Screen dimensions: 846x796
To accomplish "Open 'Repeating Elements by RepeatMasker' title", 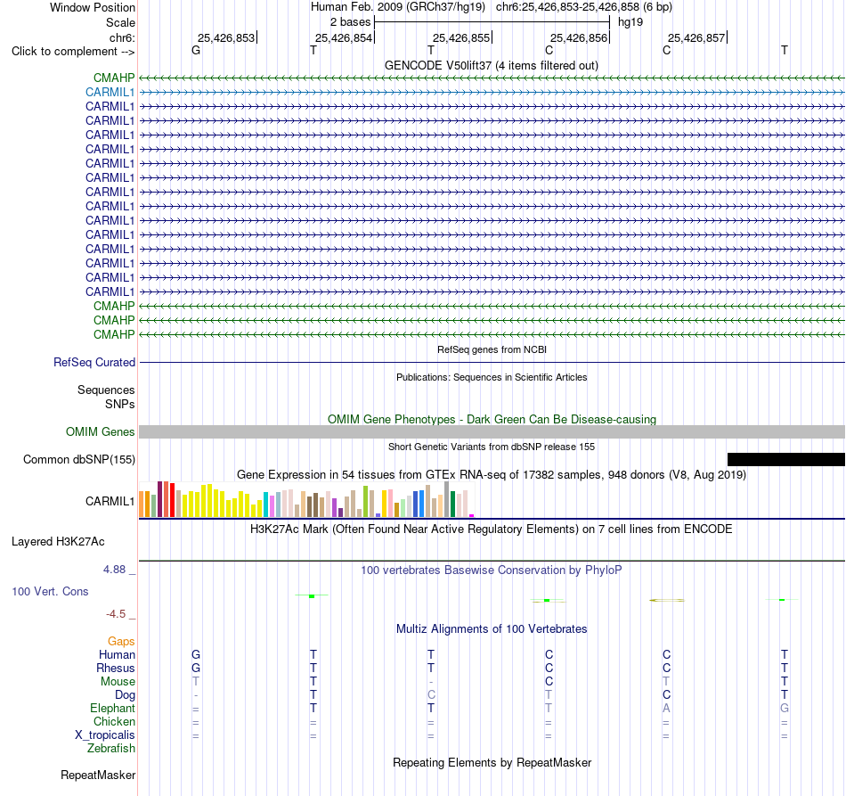I will 492,762.
